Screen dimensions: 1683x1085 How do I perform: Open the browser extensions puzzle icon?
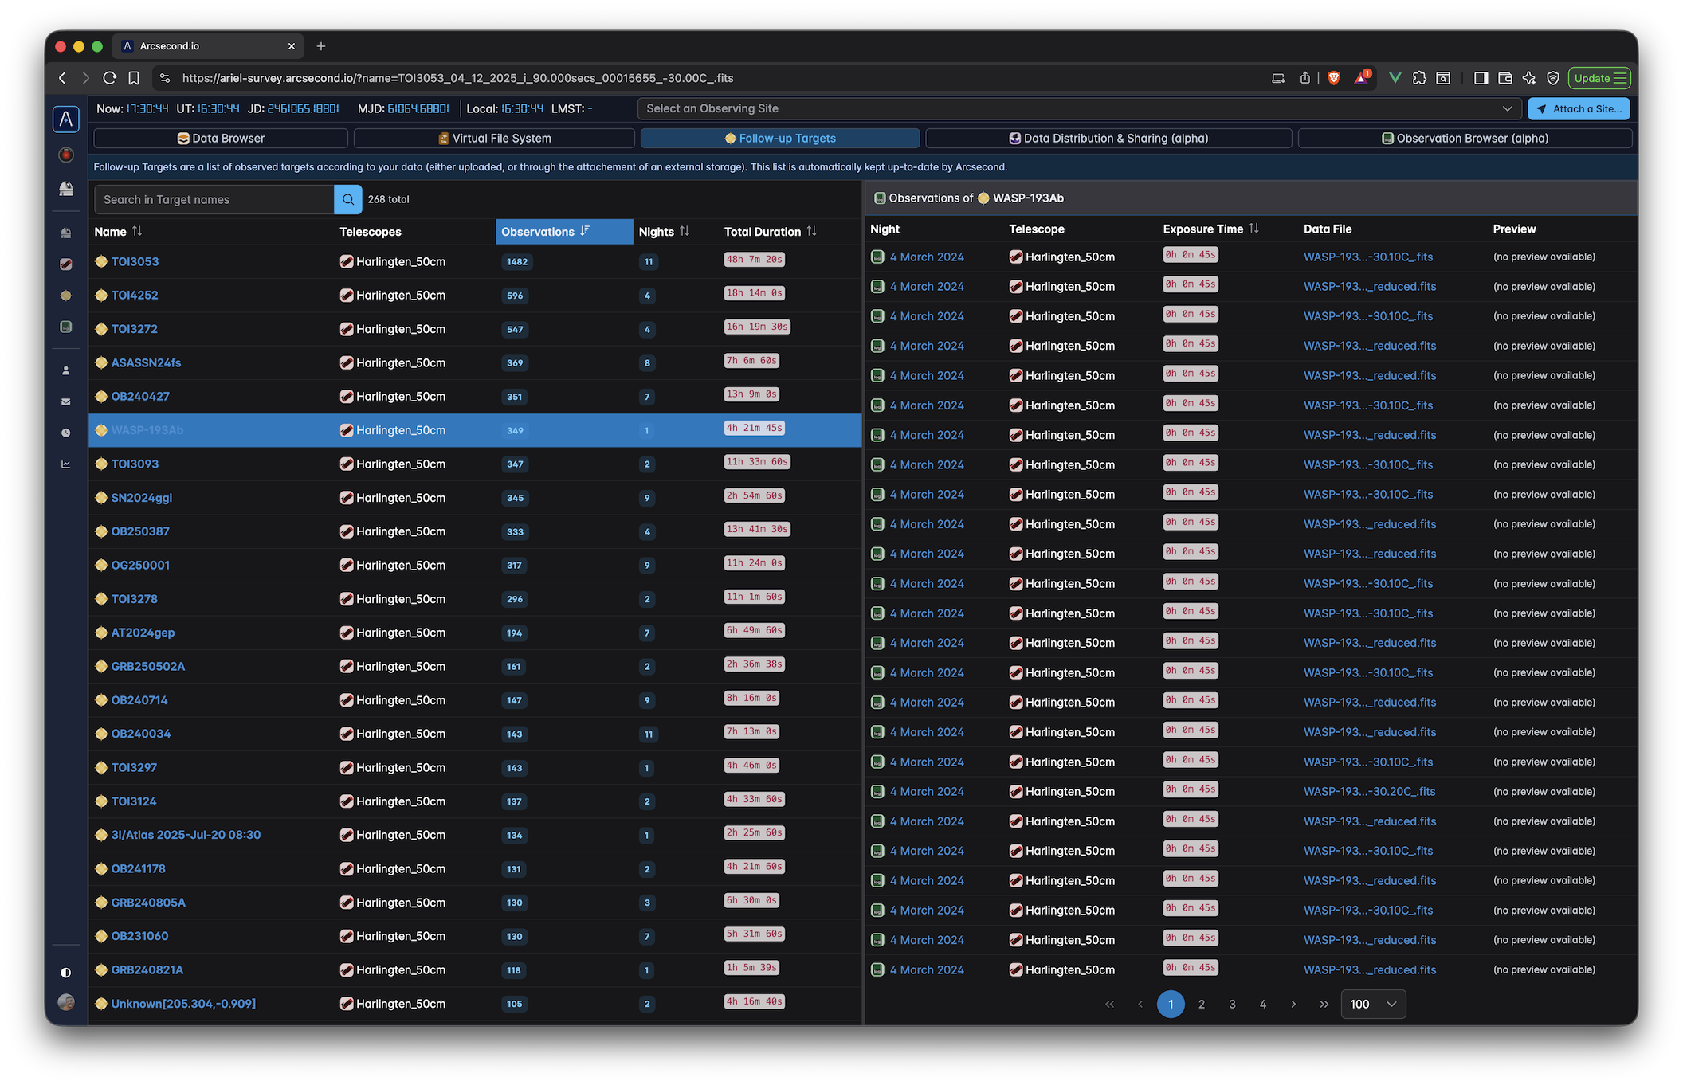tap(1419, 78)
